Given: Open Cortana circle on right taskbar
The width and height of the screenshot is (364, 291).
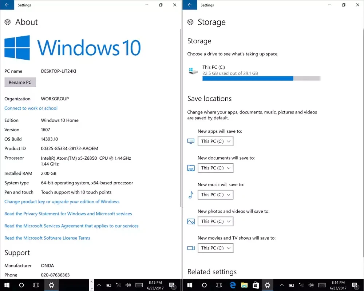Looking at the screenshot, I should pos(204,285).
